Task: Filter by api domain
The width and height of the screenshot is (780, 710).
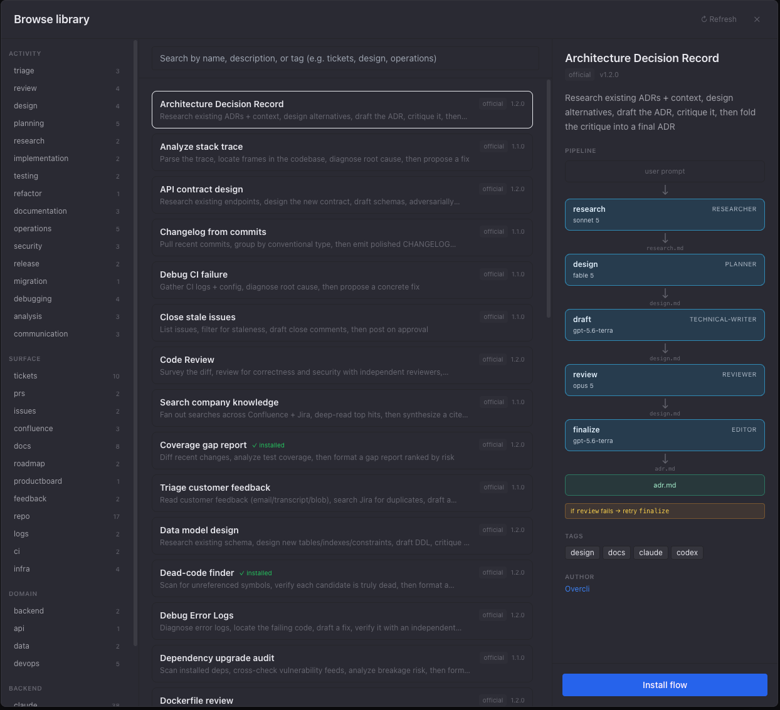Action: coord(66,629)
